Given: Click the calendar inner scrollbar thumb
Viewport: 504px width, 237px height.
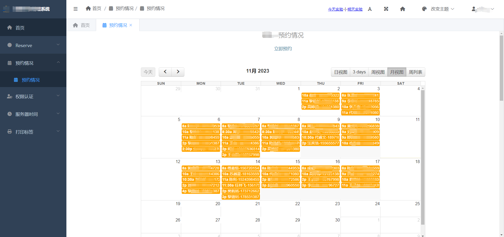Looking at the screenshot, I should [x=423, y=157].
